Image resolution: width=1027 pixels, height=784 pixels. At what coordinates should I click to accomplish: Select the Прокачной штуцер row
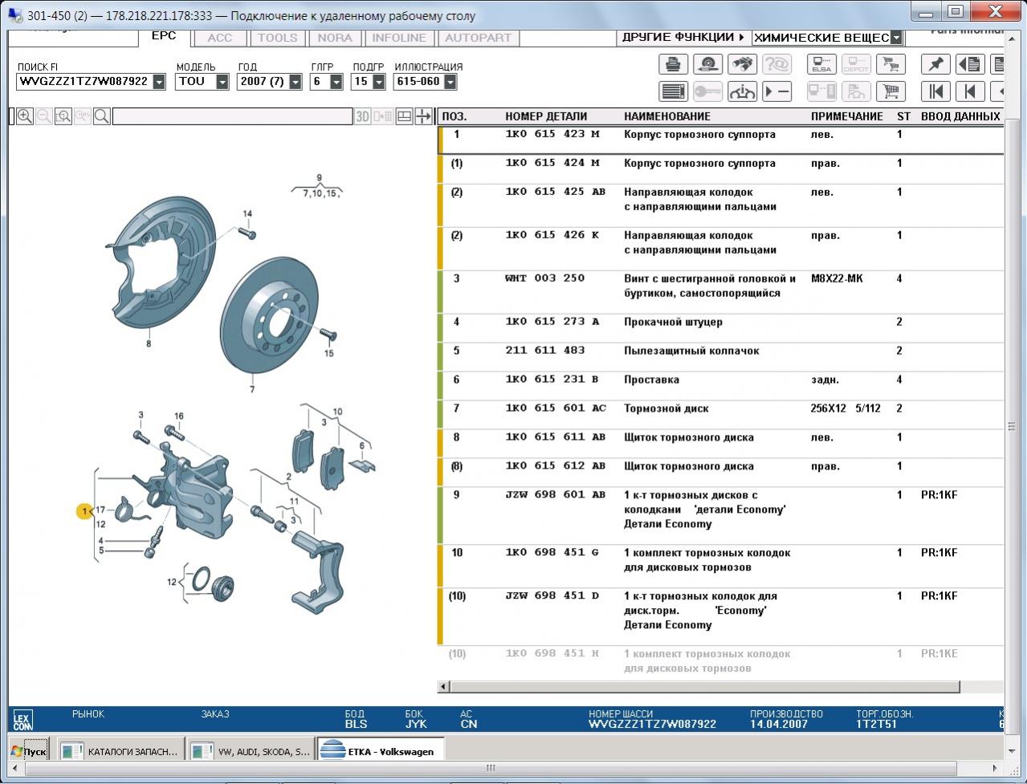point(721,322)
